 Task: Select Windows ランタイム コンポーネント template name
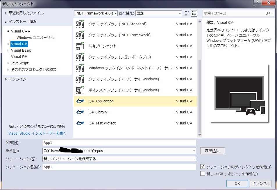click(x=132, y=68)
